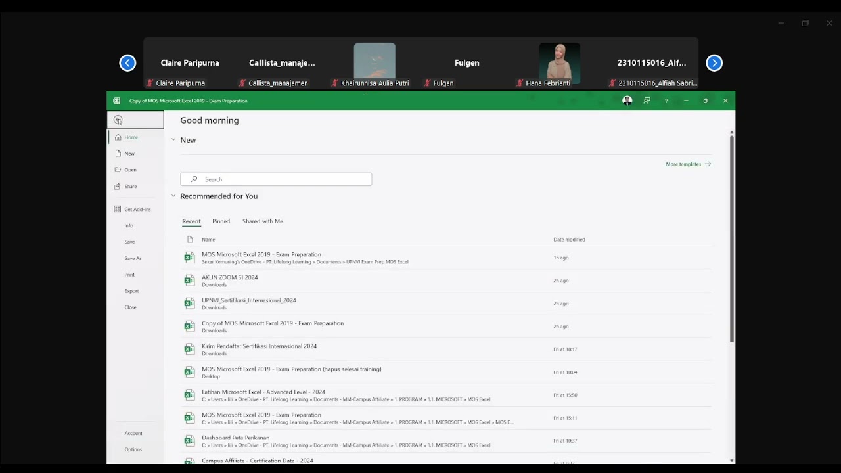Image resolution: width=841 pixels, height=473 pixels.
Task: Switch to the Pinned tab
Action: [x=221, y=221]
